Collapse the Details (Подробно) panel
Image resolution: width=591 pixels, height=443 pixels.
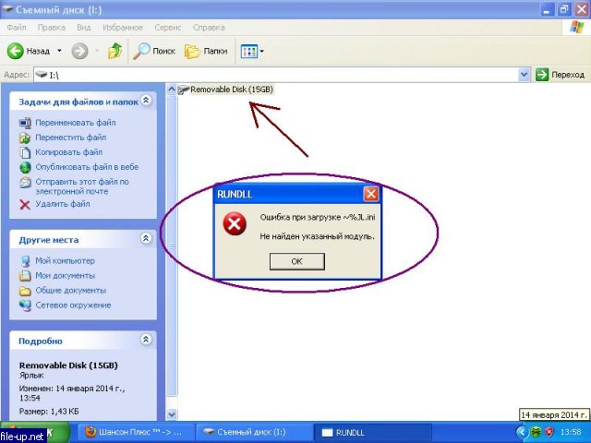coord(145,341)
